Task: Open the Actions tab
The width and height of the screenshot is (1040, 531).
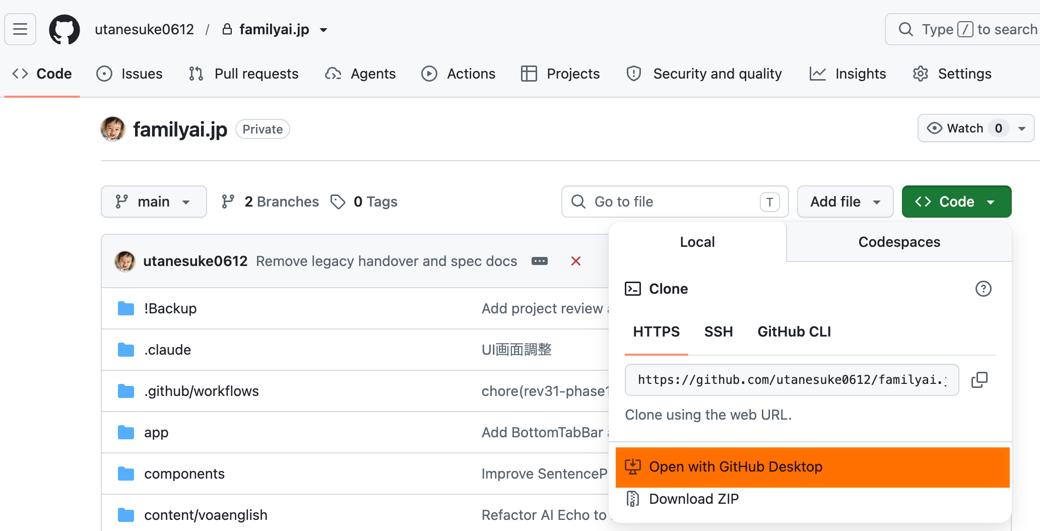Action: pyautogui.click(x=459, y=74)
